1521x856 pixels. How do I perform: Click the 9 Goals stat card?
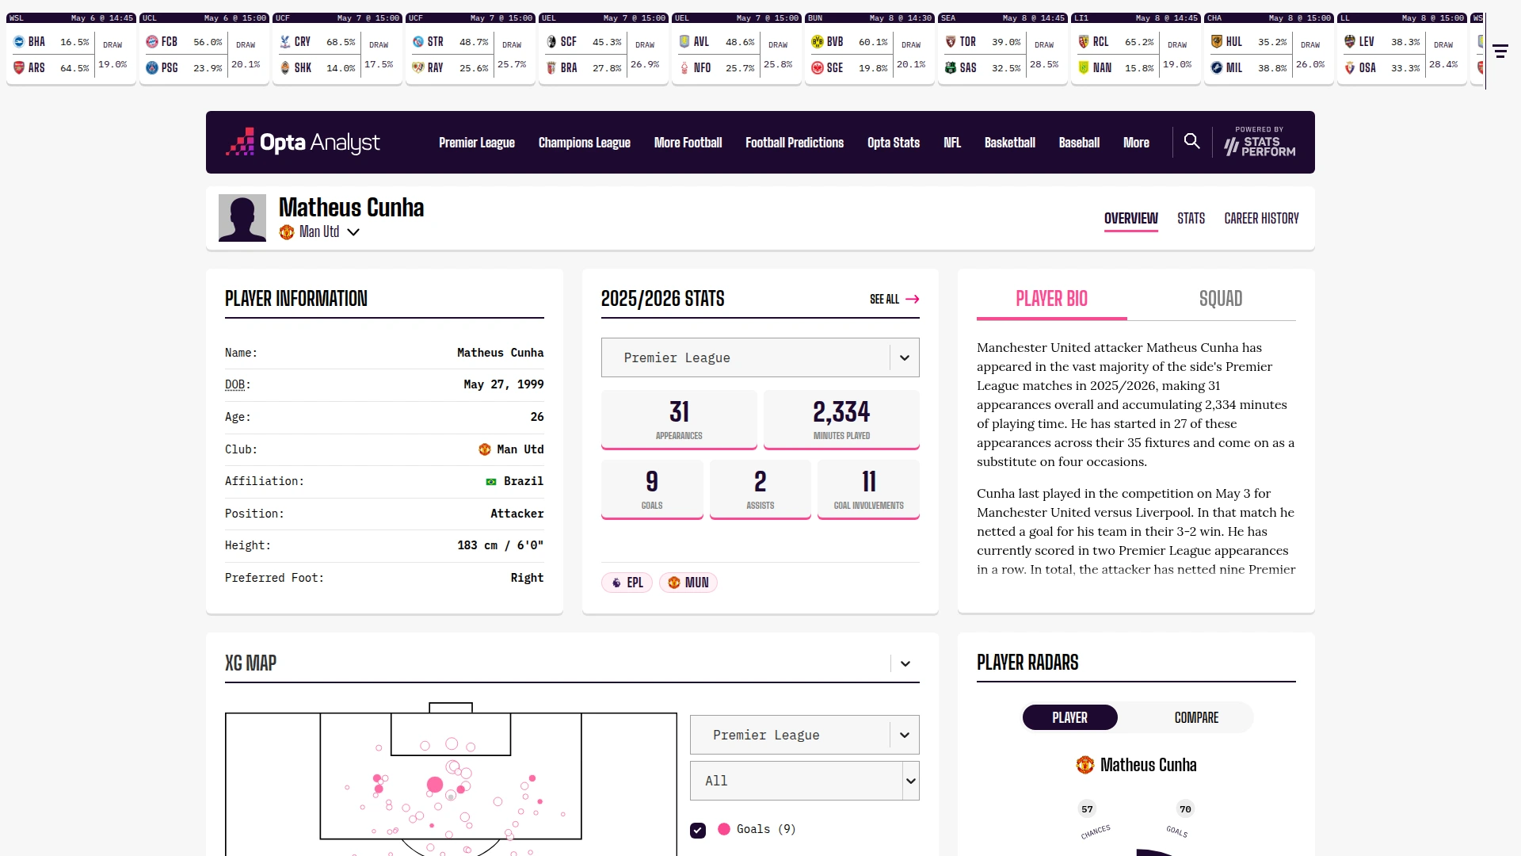tap(652, 489)
